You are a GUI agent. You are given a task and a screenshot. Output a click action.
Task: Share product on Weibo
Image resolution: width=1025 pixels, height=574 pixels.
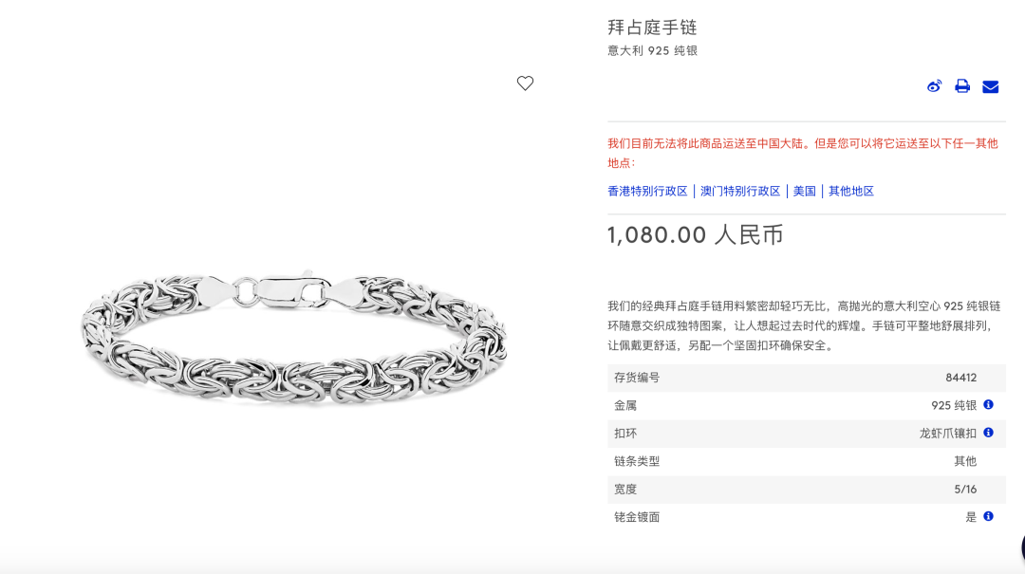934,86
